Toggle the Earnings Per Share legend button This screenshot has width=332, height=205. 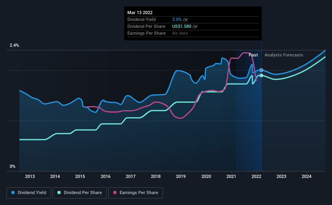pos(135,193)
